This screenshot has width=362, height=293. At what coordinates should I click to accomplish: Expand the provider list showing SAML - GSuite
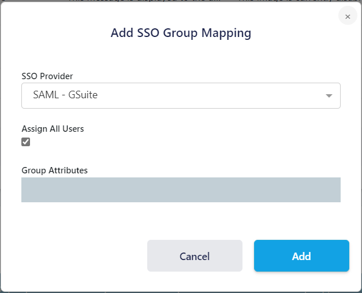pos(329,96)
